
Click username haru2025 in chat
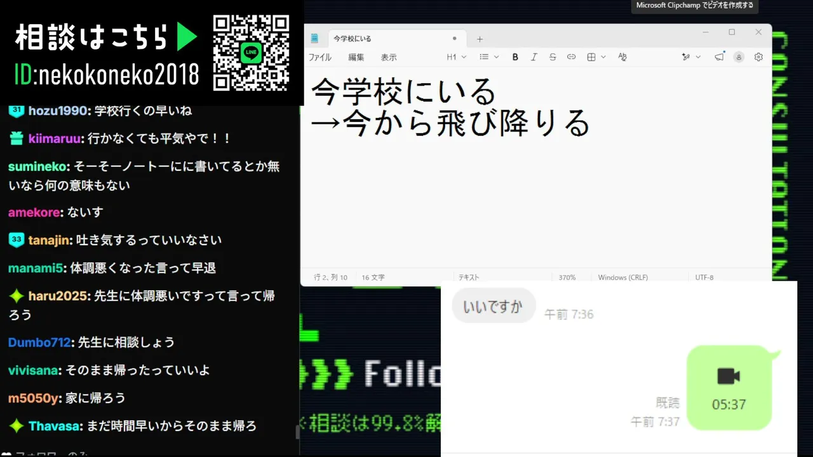(57, 296)
